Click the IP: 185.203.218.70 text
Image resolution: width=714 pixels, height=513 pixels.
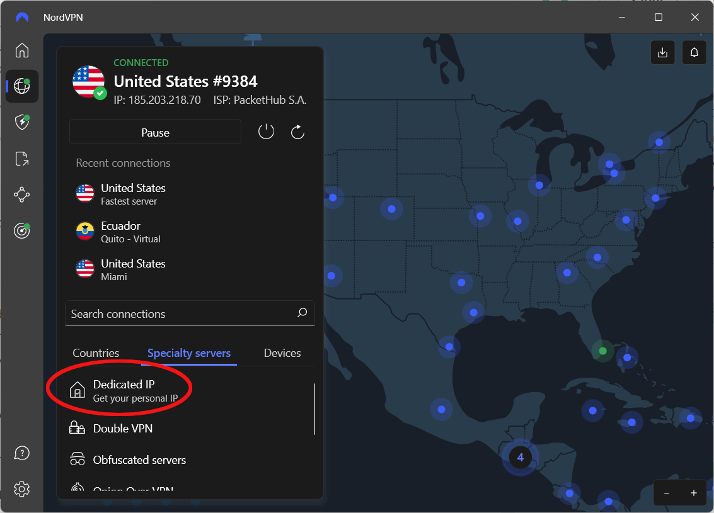157,100
